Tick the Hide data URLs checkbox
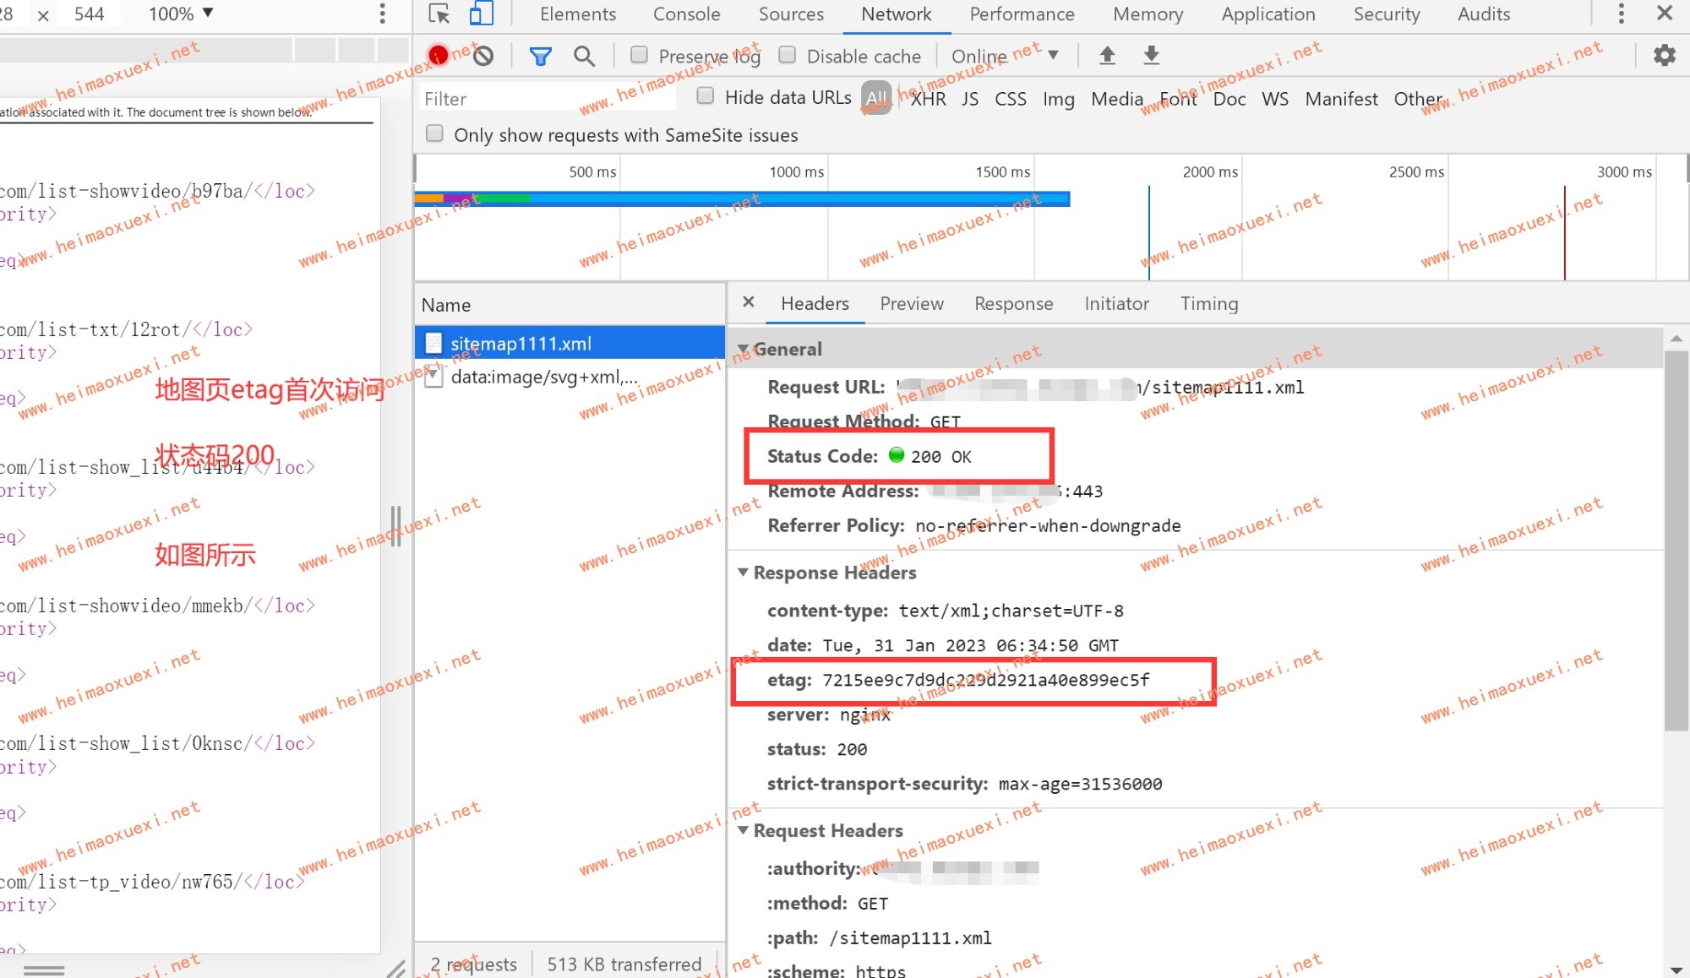This screenshot has height=978, width=1690. (x=705, y=96)
